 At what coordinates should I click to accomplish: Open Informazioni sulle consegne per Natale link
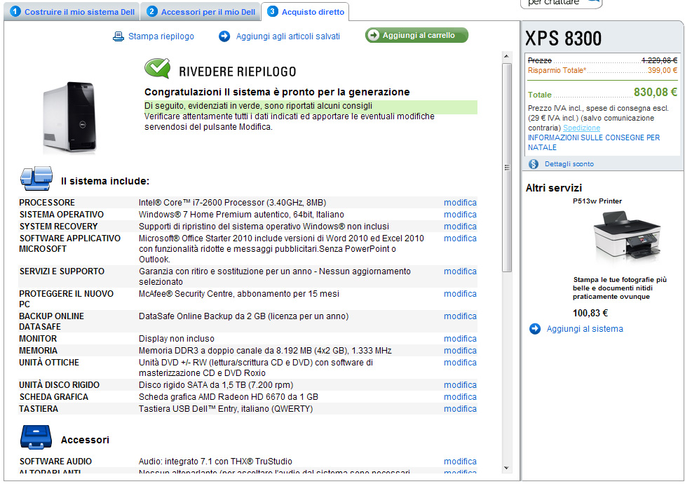(594, 142)
